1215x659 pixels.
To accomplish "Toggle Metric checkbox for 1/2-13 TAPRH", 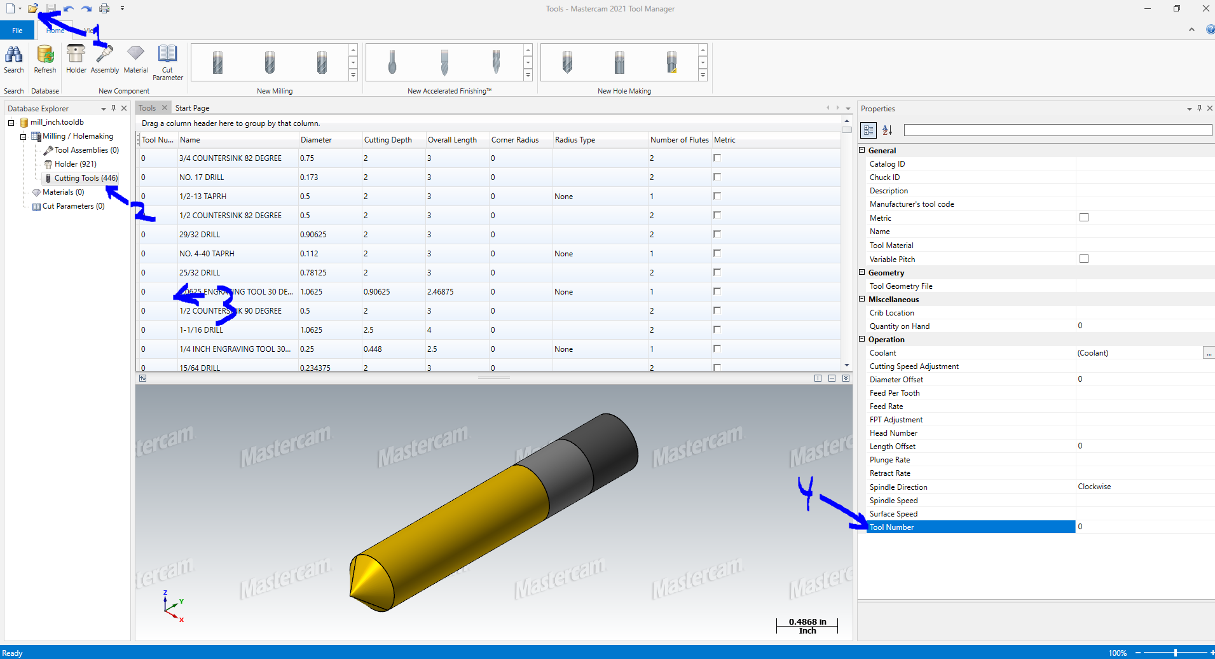I will click(717, 196).
